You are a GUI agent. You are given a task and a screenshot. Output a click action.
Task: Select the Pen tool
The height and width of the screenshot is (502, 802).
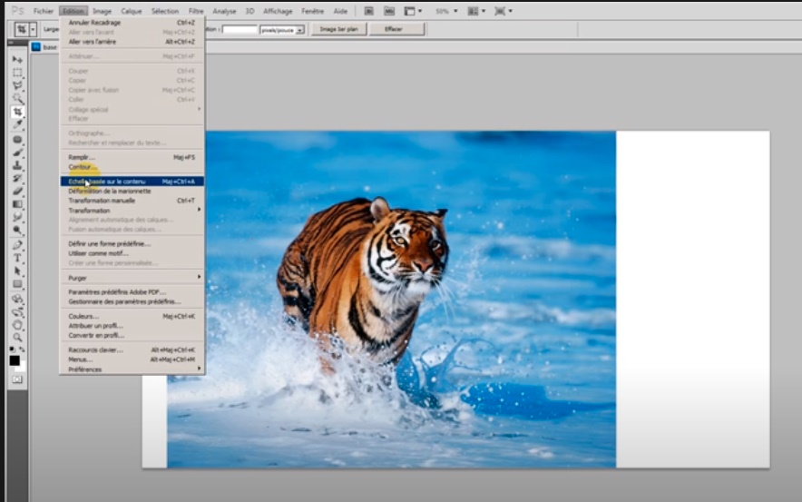(x=17, y=245)
